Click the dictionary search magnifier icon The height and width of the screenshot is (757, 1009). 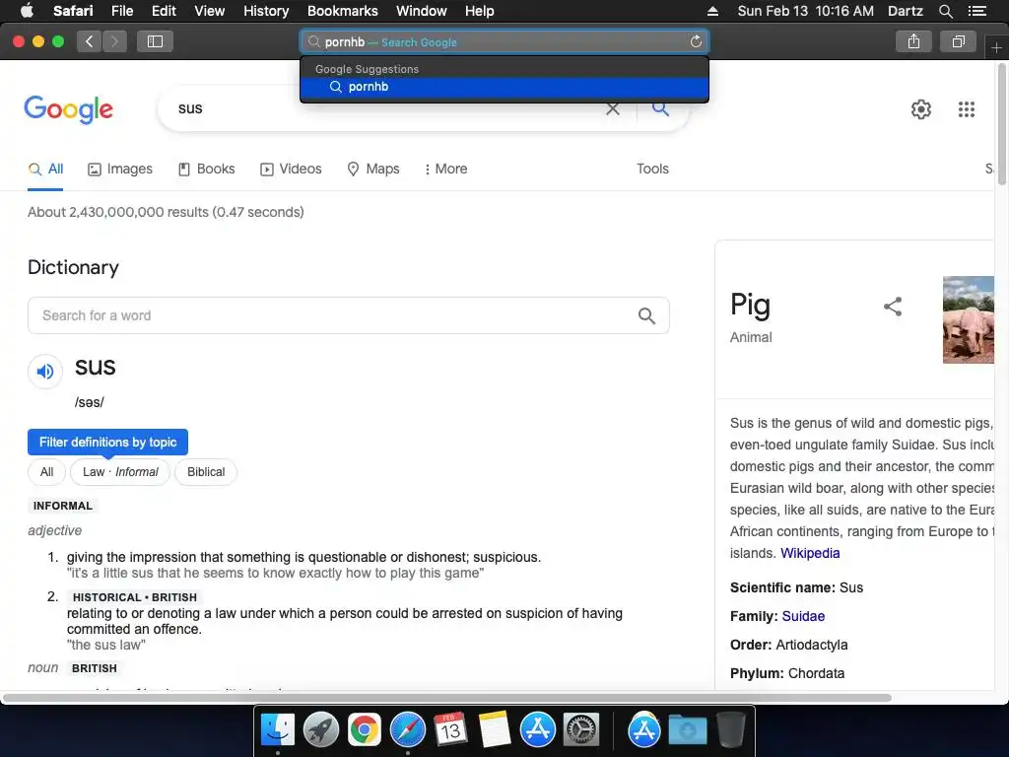pyautogui.click(x=646, y=315)
